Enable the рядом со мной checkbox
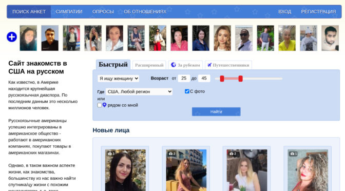 pos(100,105)
